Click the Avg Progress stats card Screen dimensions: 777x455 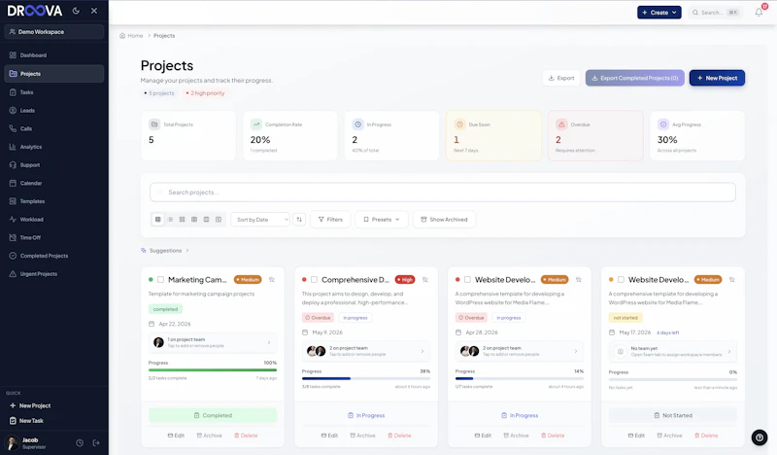click(696, 135)
